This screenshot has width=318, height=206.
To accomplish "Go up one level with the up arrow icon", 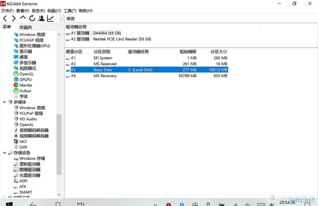I will [x=23, y=18].
